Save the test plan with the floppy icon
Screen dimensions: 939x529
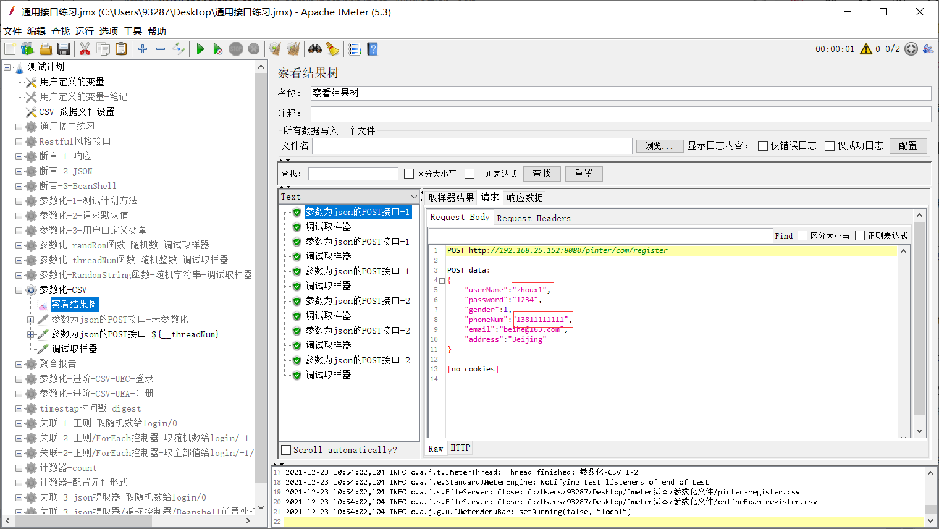tap(63, 49)
